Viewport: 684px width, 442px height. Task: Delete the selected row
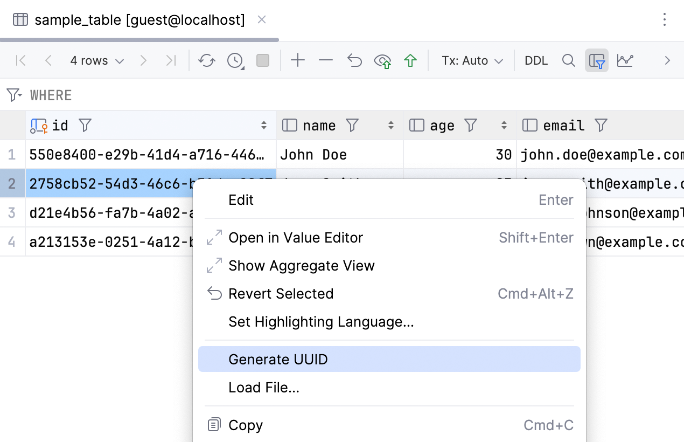pos(326,60)
